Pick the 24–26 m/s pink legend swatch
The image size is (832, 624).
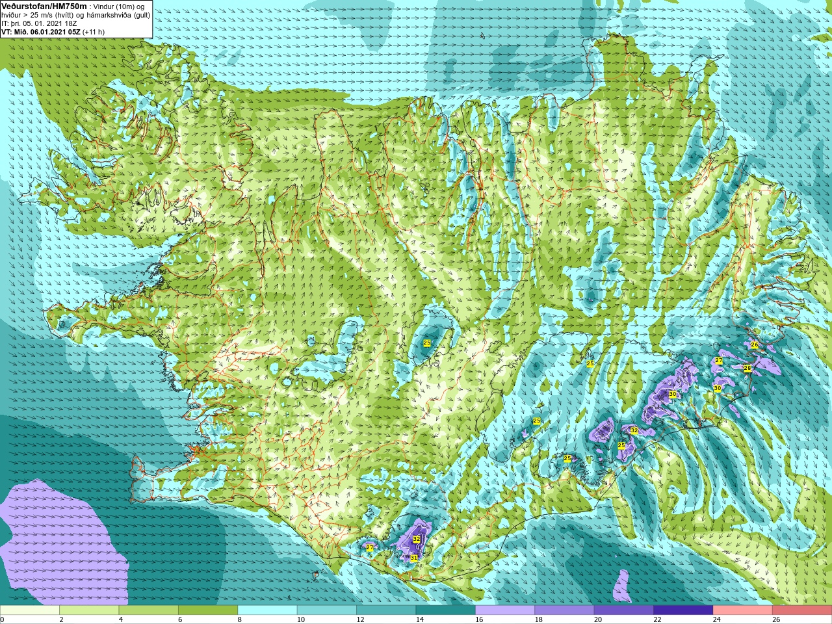(743, 610)
